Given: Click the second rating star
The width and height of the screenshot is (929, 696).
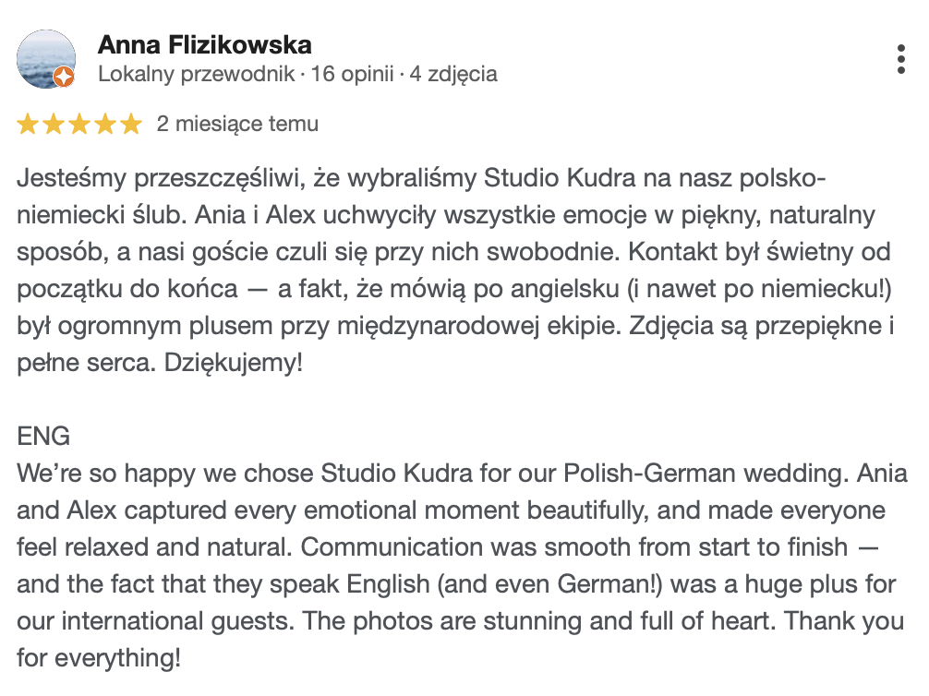Looking at the screenshot, I should pyautogui.click(x=54, y=124).
